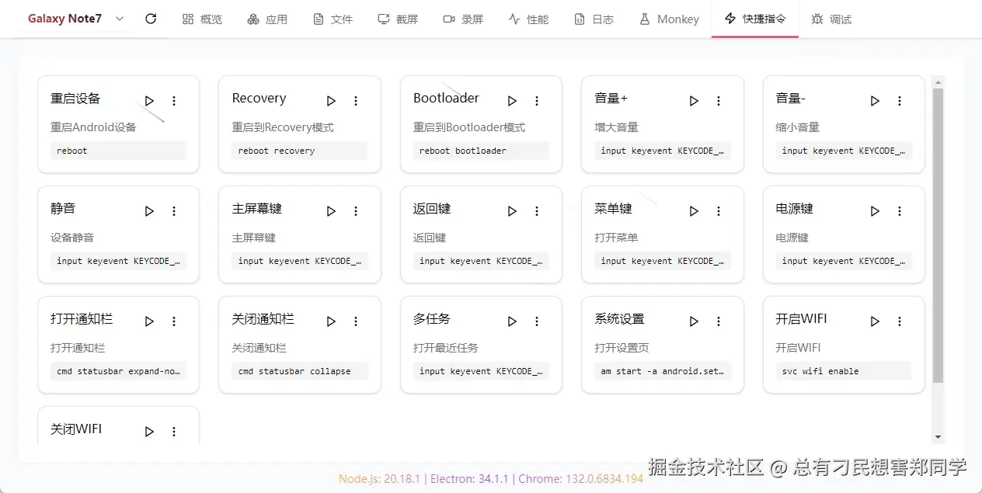This screenshot has width=982, height=493.
Task: Click the vertical scrollbar on the right
Action: coord(938,233)
